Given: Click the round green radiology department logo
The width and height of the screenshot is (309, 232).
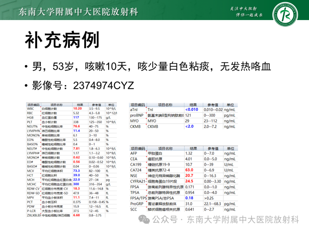Looking at the screenshot, I should [285, 14].
